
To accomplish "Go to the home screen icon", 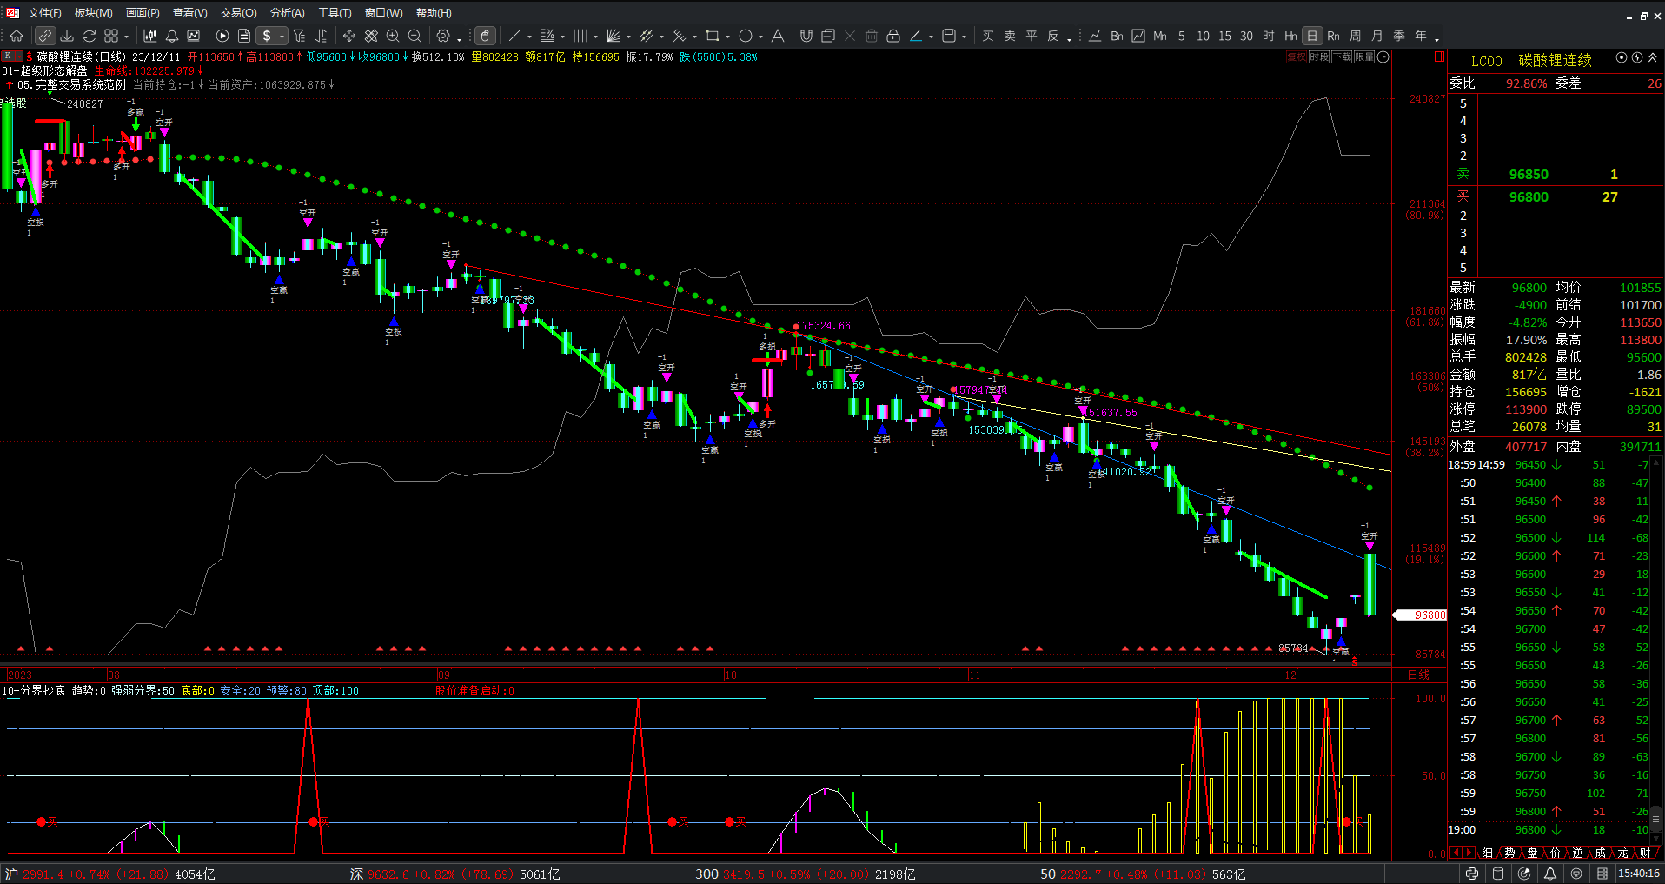I will point(17,36).
